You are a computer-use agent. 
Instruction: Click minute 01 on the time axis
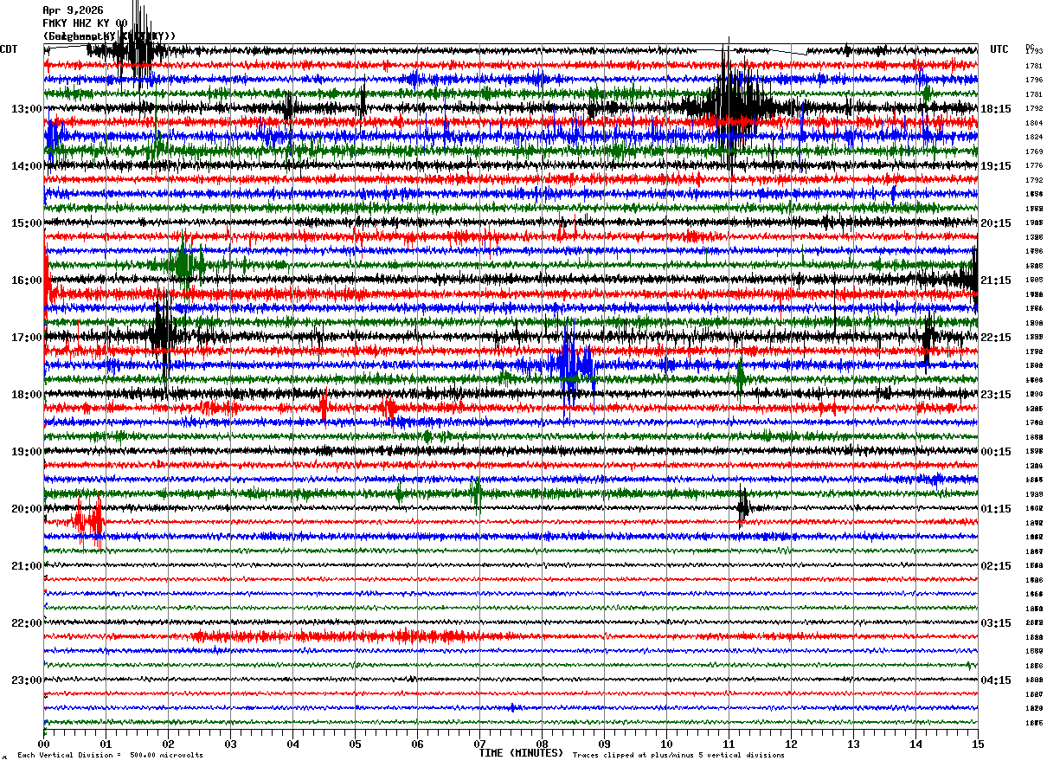pyautogui.click(x=106, y=744)
